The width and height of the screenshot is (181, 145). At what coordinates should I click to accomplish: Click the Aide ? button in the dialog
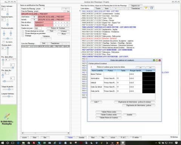(97, 102)
